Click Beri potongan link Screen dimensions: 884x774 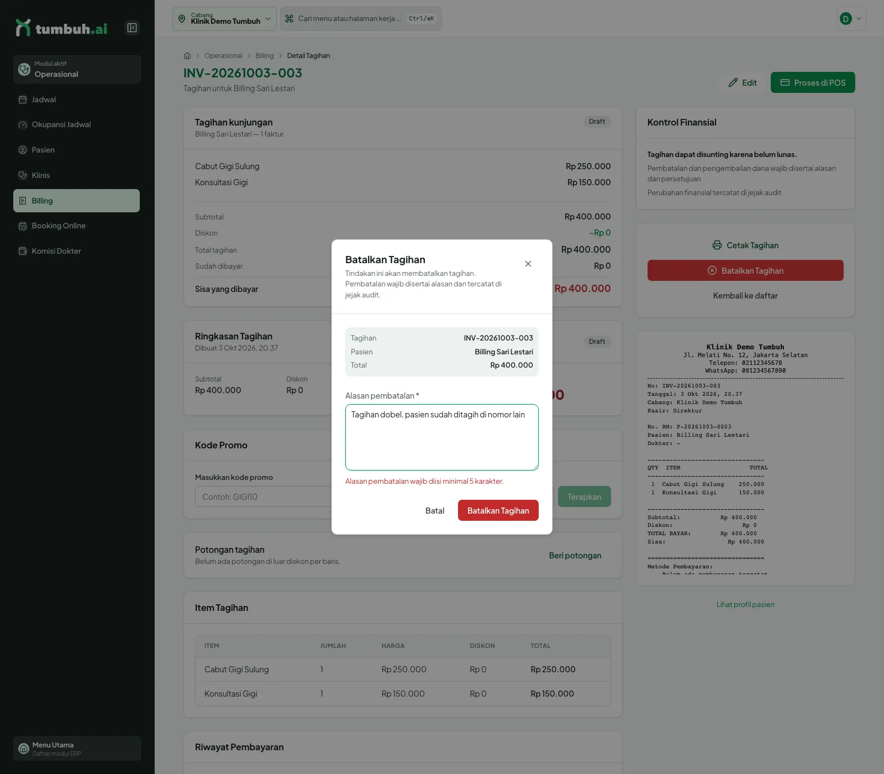click(x=575, y=556)
